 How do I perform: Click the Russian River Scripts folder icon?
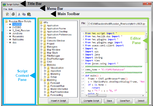[x=7, y=21]
